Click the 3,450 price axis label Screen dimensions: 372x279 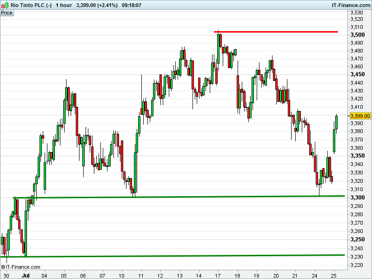[x=357, y=74]
